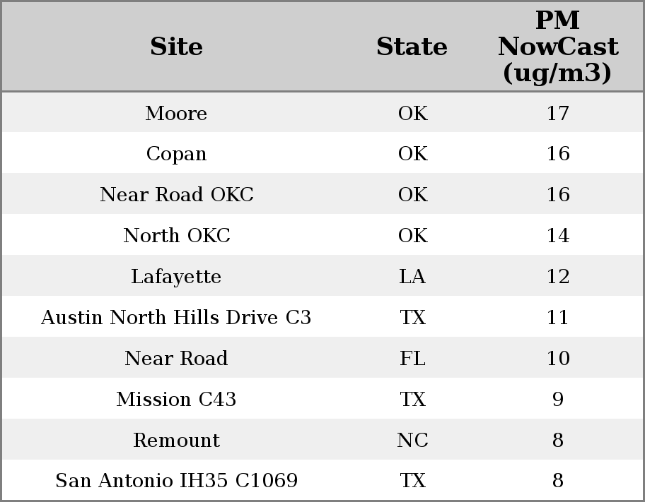Click the North OKC site name
The height and width of the screenshot is (502, 645).
click(x=176, y=236)
